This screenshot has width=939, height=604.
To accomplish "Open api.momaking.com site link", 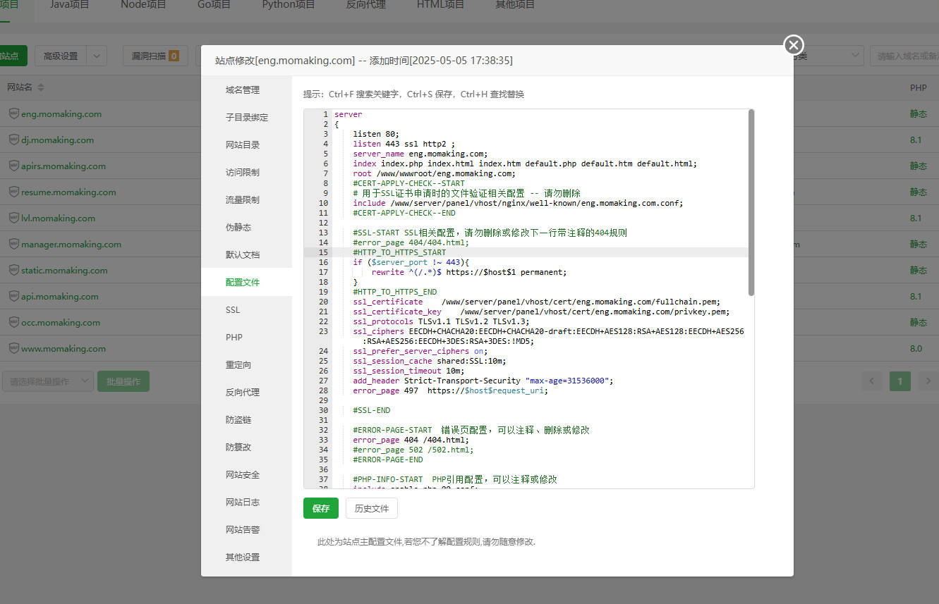I will [x=60, y=296].
